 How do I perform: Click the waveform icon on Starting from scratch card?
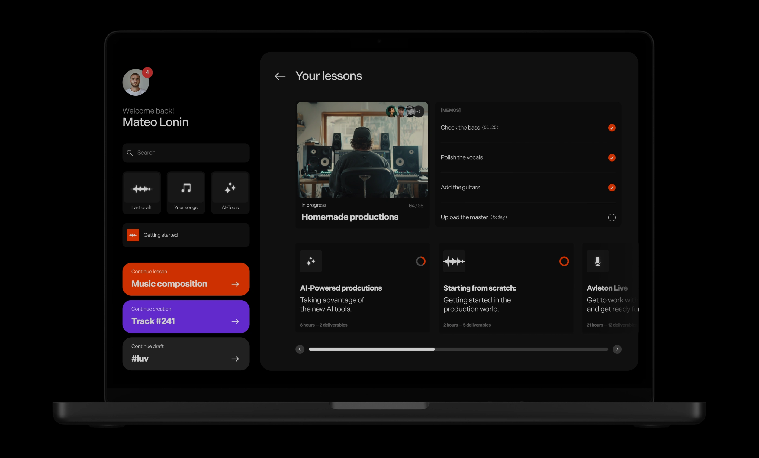(454, 261)
